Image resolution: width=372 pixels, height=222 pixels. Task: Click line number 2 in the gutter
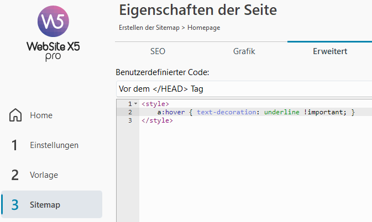pyautogui.click(x=130, y=112)
